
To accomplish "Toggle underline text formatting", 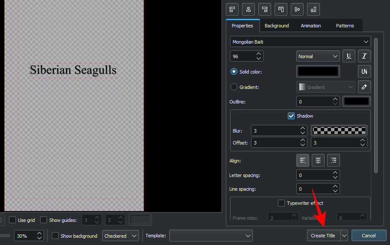I will tap(349, 56).
